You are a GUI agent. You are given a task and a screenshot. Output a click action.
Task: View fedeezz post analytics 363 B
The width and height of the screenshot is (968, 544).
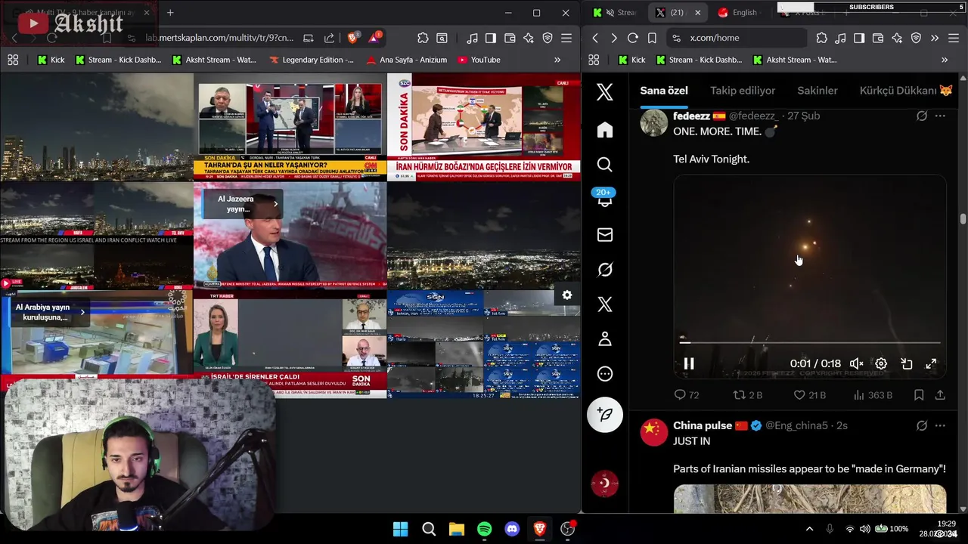[x=873, y=395]
